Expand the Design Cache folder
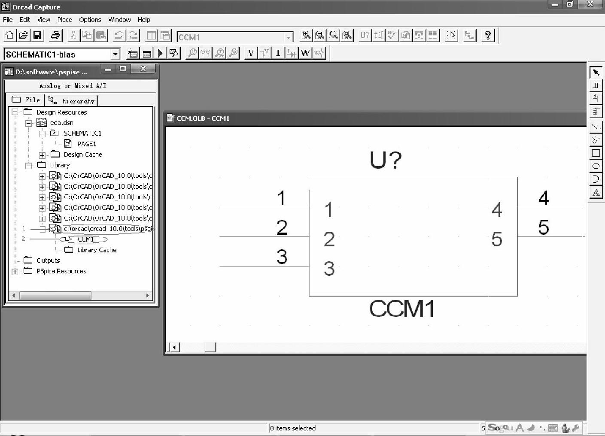605x436 pixels. click(x=42, y=155)
